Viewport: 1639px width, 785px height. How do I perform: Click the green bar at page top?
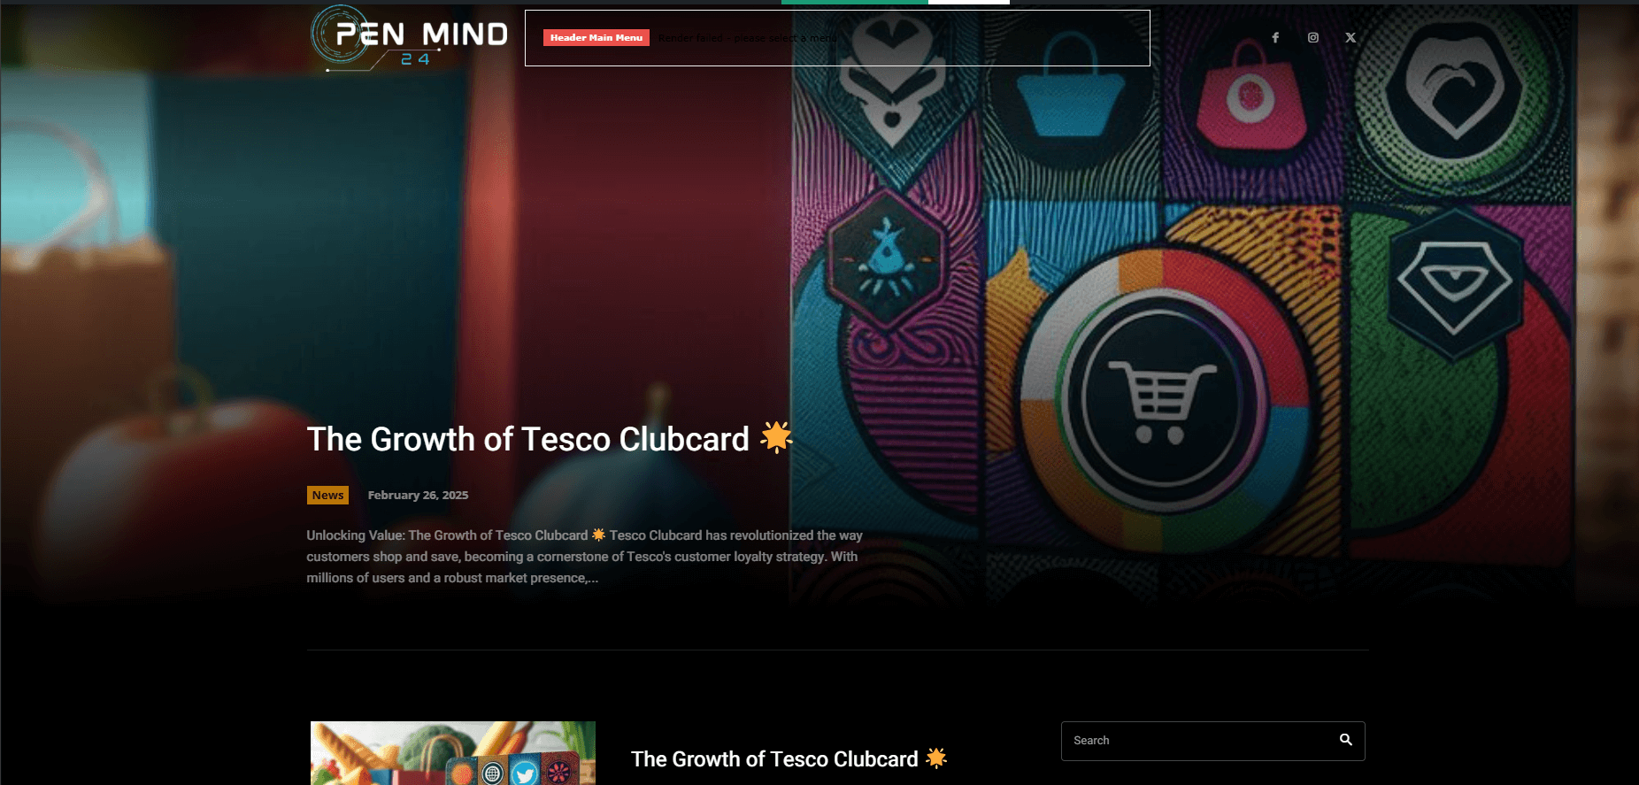(855, 2)
